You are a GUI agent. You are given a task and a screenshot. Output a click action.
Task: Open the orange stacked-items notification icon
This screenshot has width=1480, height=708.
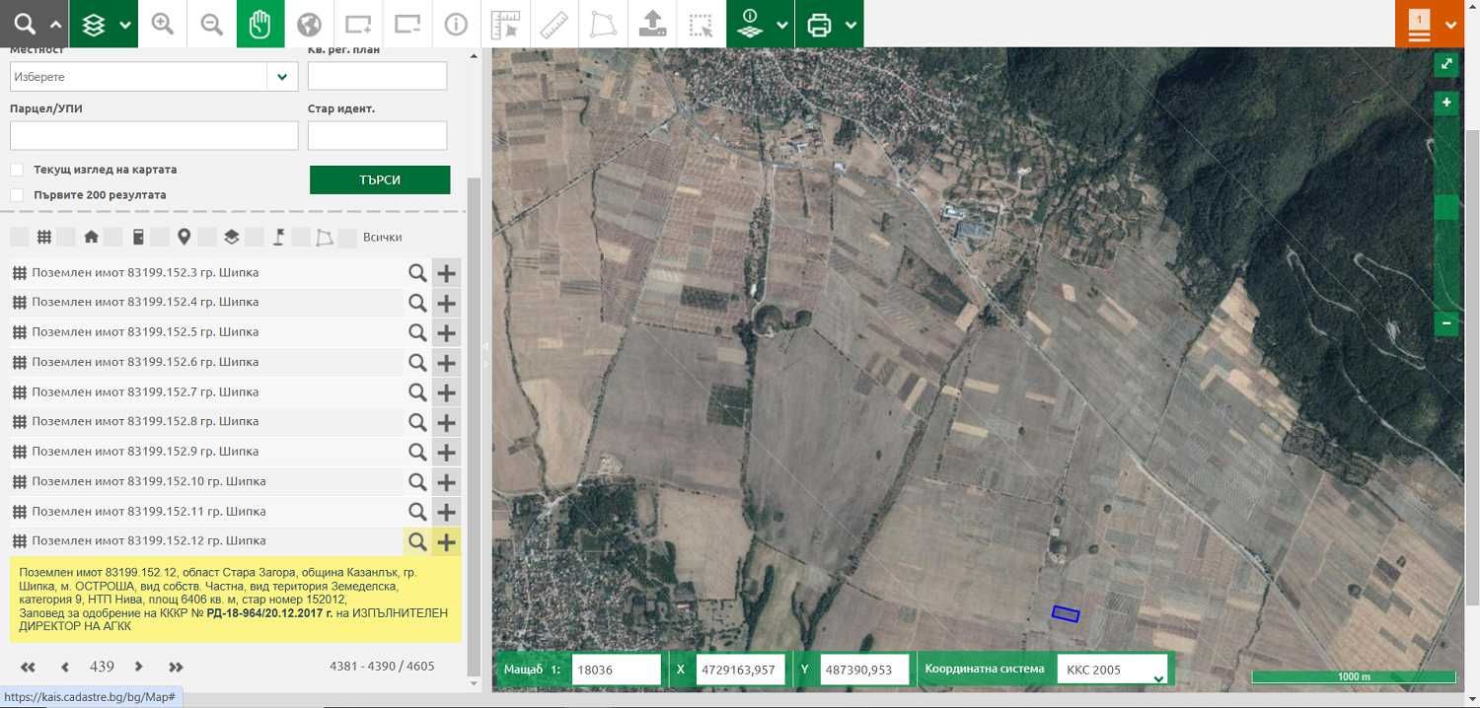(1419, 24)
